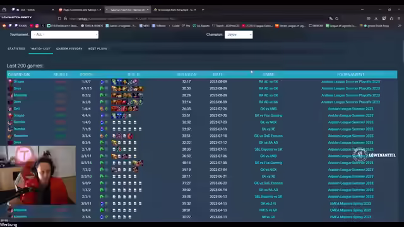Sort table by the Result column header

61,74
